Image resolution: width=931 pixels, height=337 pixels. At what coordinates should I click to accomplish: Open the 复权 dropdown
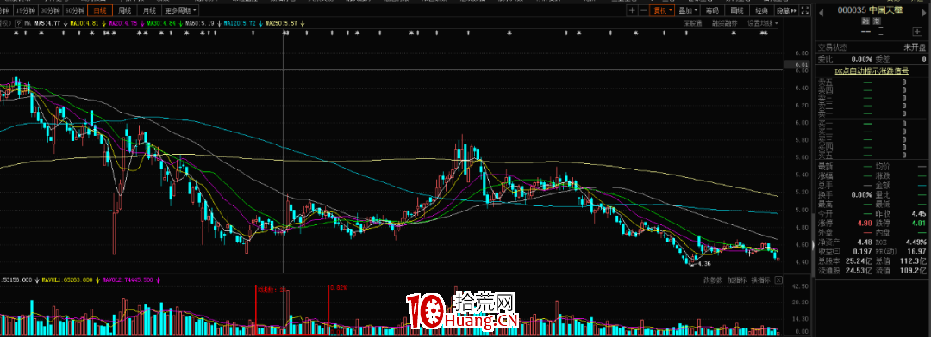pos(662,10)
